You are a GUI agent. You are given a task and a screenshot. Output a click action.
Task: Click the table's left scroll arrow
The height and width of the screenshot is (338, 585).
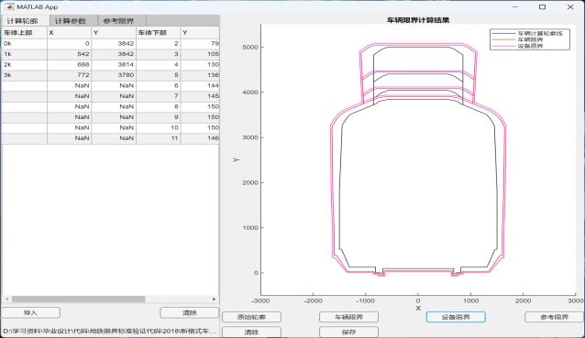point(7,300)
